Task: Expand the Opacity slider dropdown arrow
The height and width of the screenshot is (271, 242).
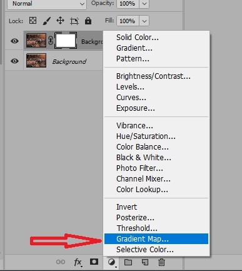Action: (x=144, y=4)
